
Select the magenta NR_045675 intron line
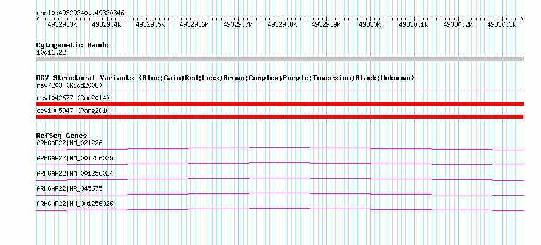coord(280,194)
